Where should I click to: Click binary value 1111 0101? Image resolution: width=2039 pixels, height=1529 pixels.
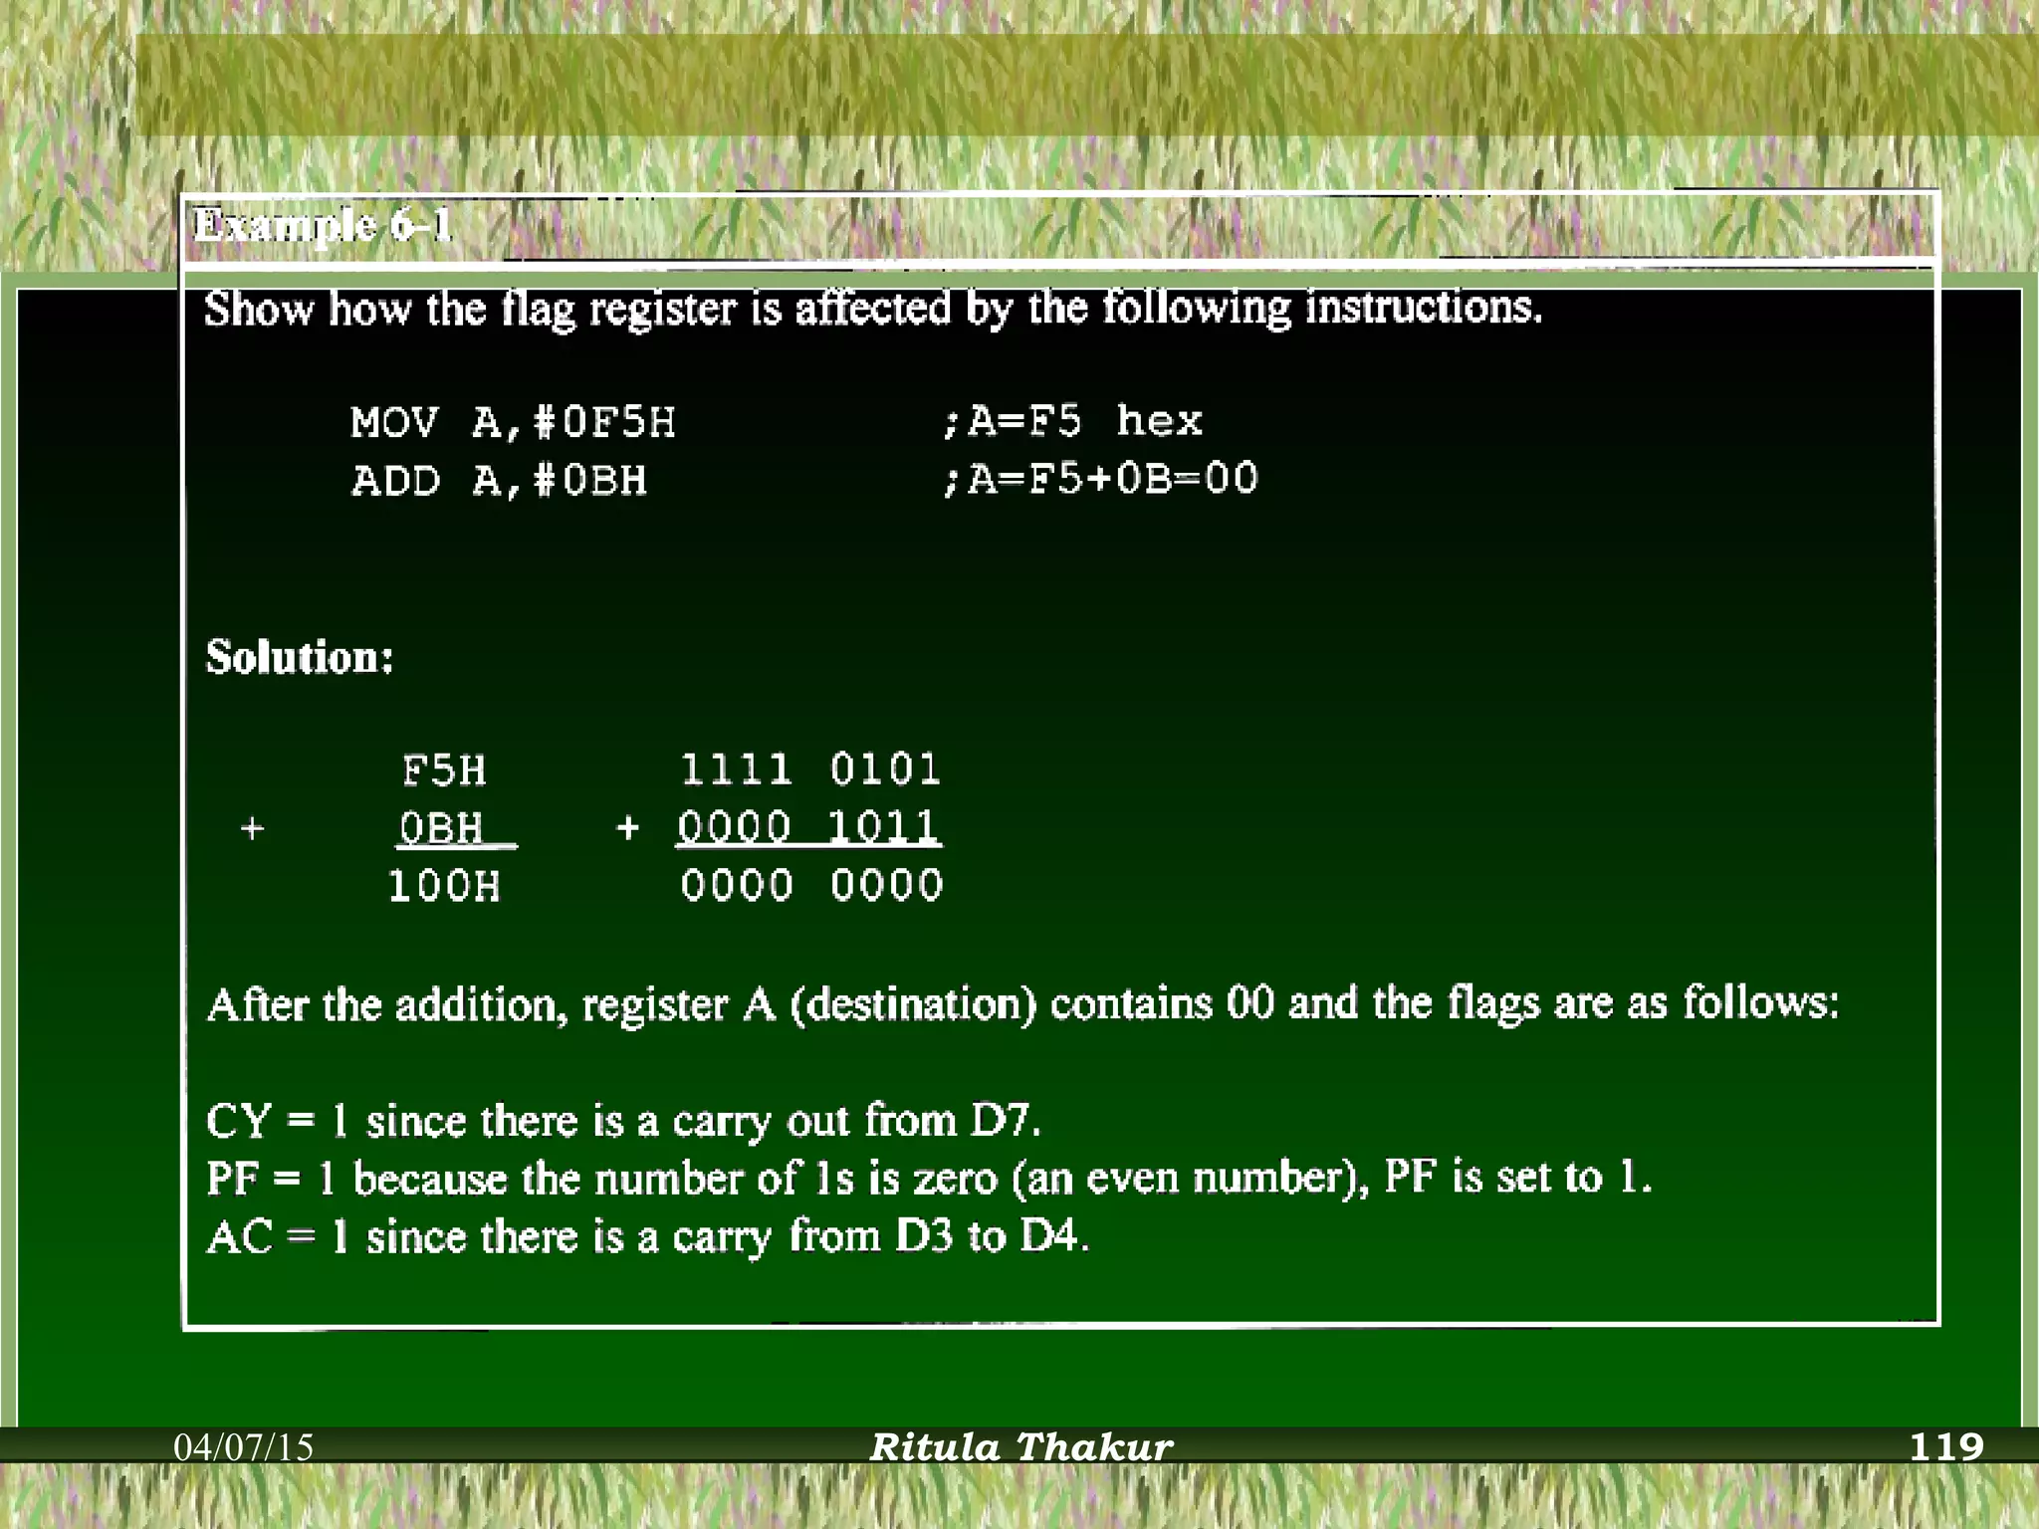[x=810, y=769]
